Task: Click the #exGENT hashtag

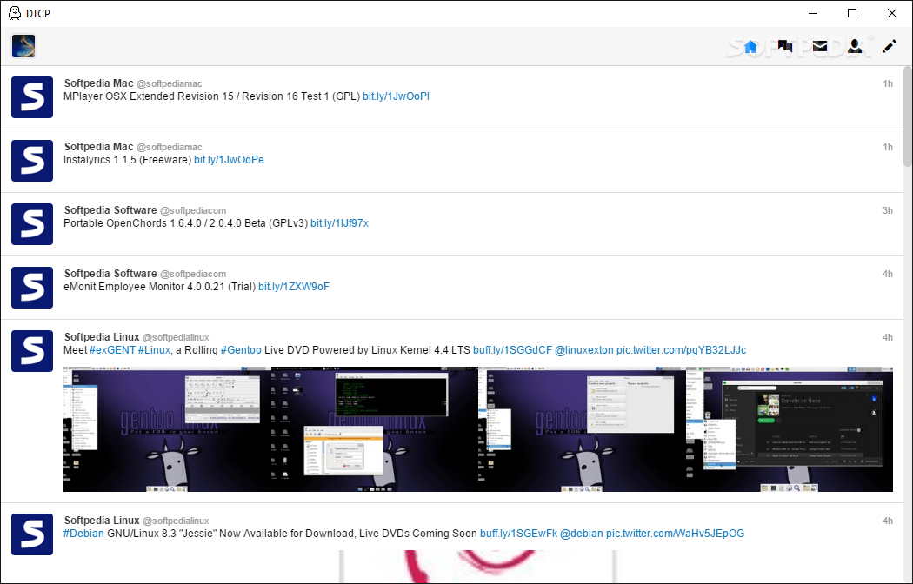Action: pyautogui.click(x=112, y=350)
